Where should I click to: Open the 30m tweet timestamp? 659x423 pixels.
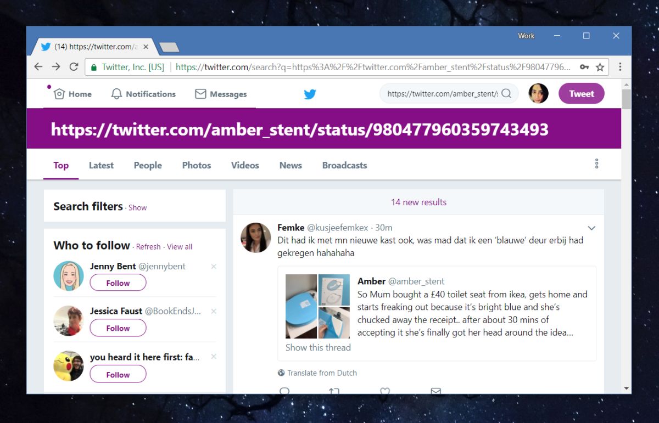tap(384, 228)
